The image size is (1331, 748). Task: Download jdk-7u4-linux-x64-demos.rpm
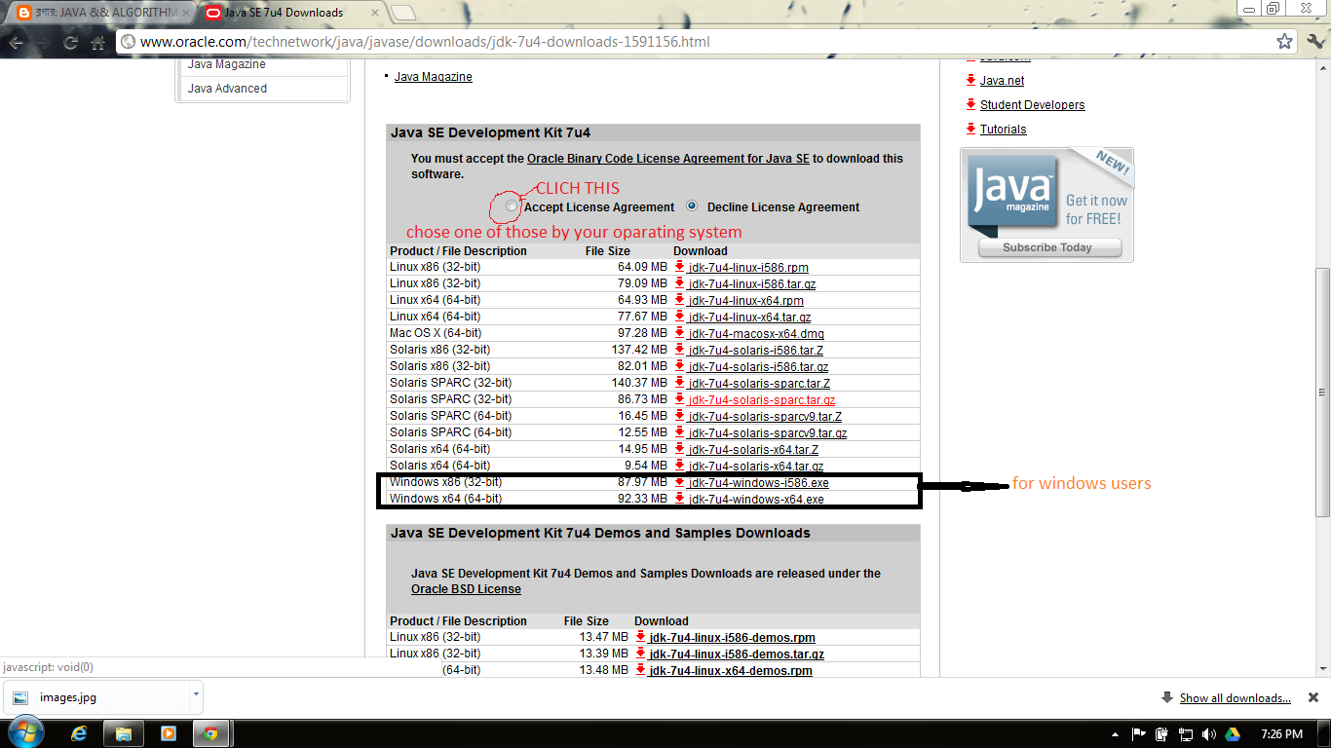point(731,670)
